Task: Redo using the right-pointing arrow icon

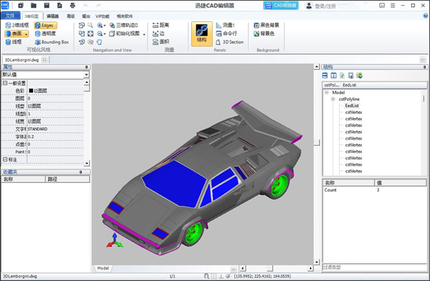Action: [98, 5]
